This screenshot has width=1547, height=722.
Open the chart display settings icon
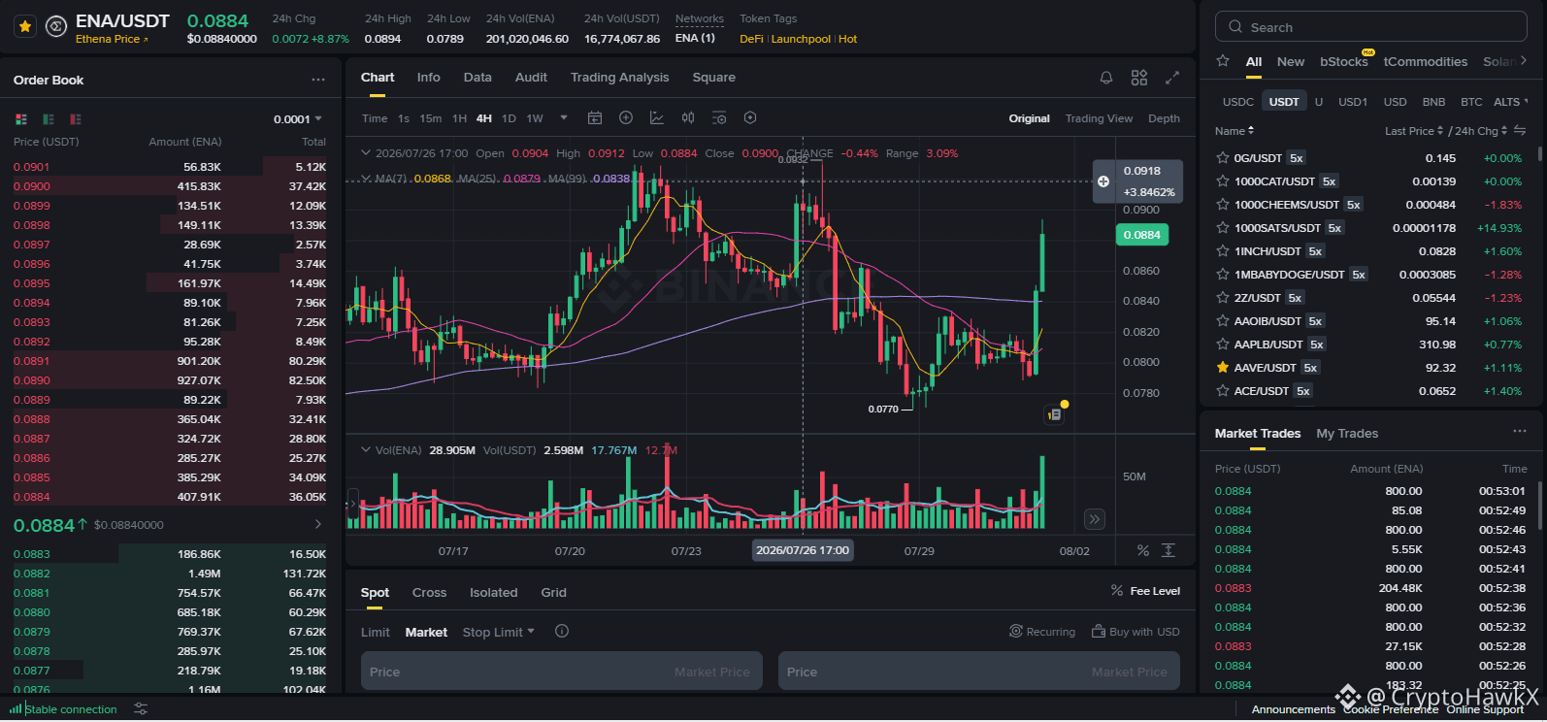(719, 117)
